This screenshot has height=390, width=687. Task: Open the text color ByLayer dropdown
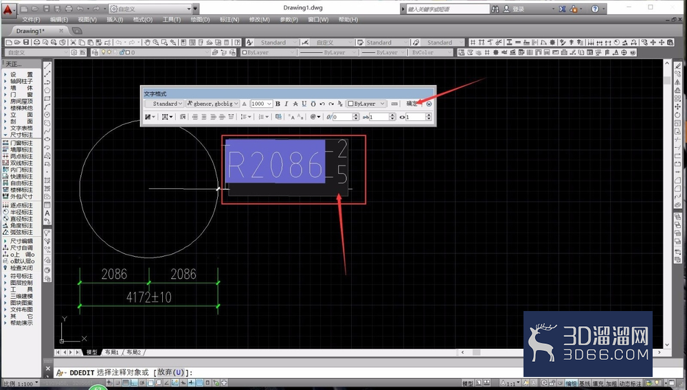(366, 104)
